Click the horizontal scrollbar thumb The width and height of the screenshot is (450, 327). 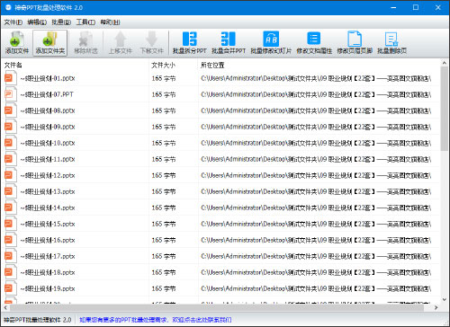(x=217, y=307)
